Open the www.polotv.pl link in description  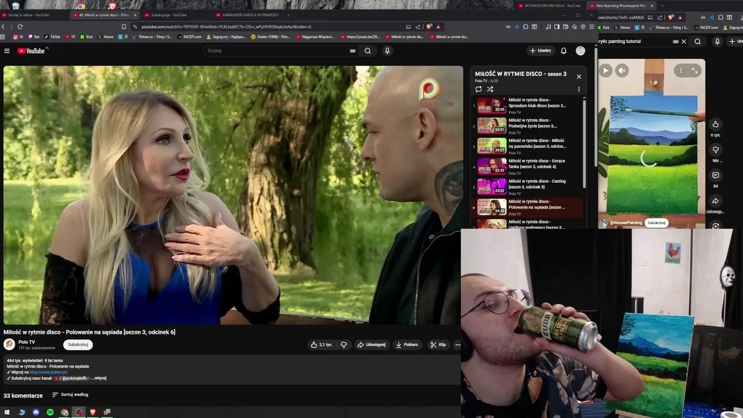(x=49, y=372)
